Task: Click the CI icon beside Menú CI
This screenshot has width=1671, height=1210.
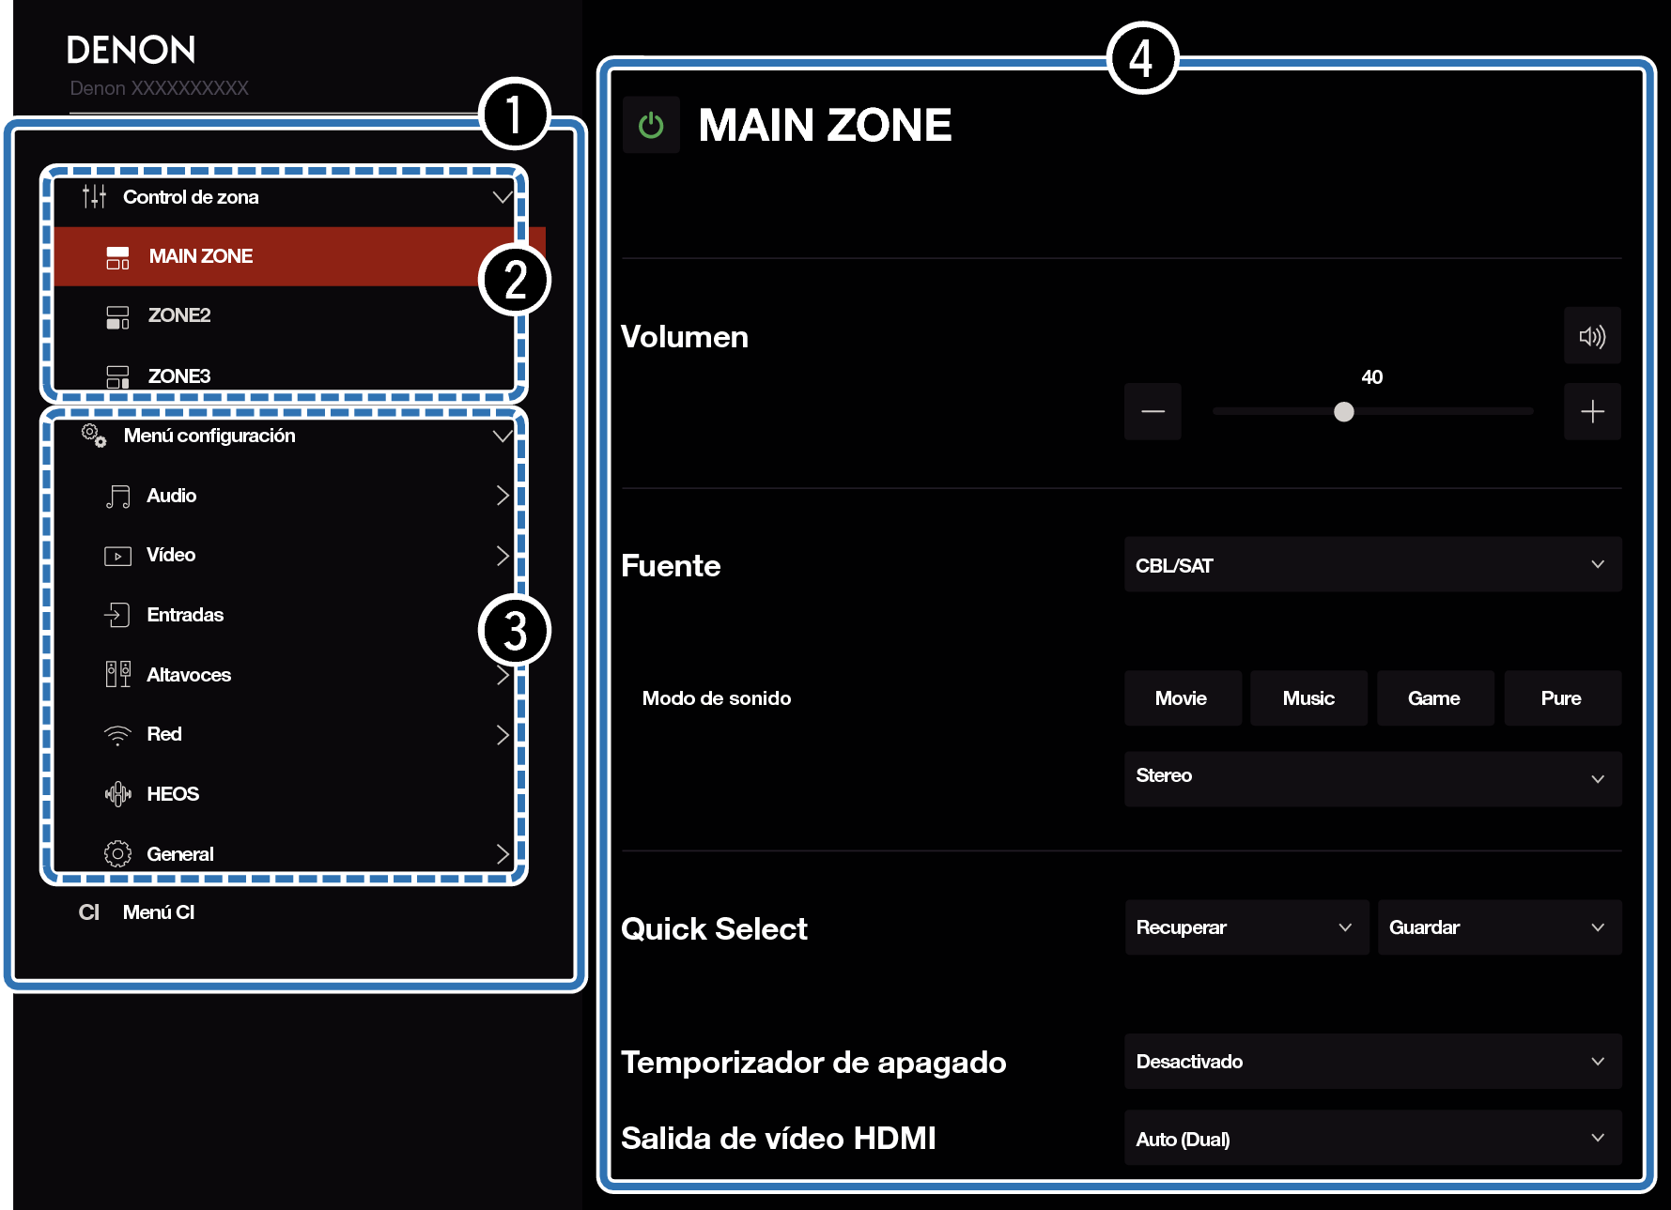Action: point(89,912)
